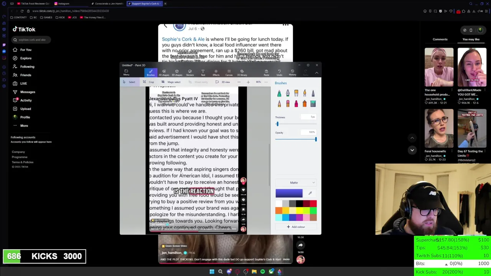Activate Magic select

coord(171,82)
